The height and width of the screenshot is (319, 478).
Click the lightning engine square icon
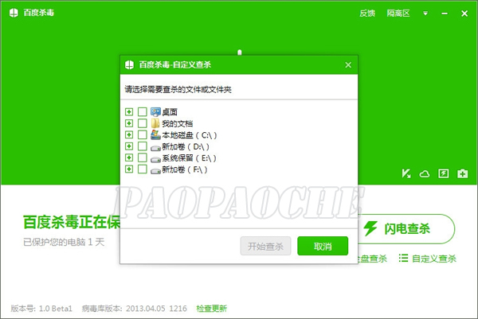point(444,173)
